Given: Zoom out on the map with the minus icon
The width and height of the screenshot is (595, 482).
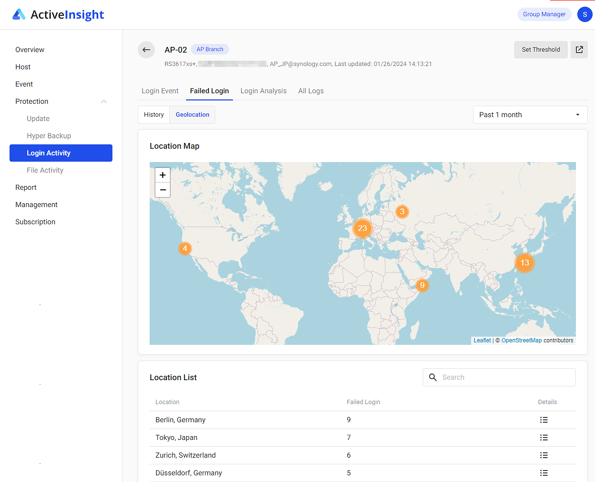Looking at the screenshot, I should tap(163, 190).
